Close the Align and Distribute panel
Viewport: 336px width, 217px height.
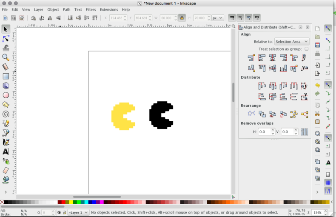click(x=308, y=27)
